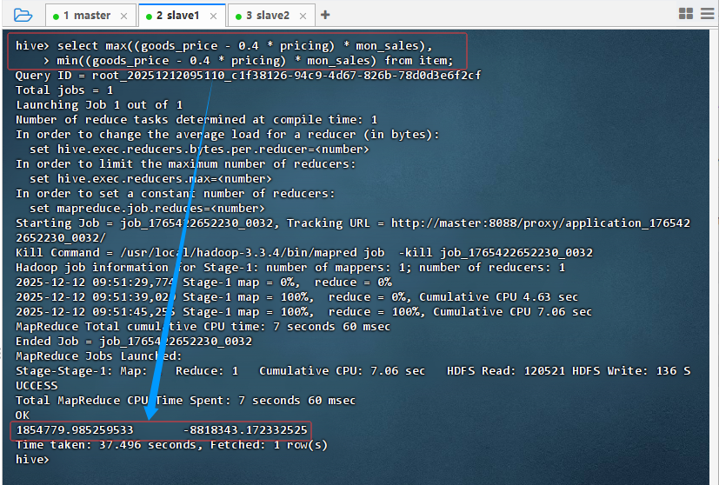Click the green status dot on slave1 tab

pos(149,17)
